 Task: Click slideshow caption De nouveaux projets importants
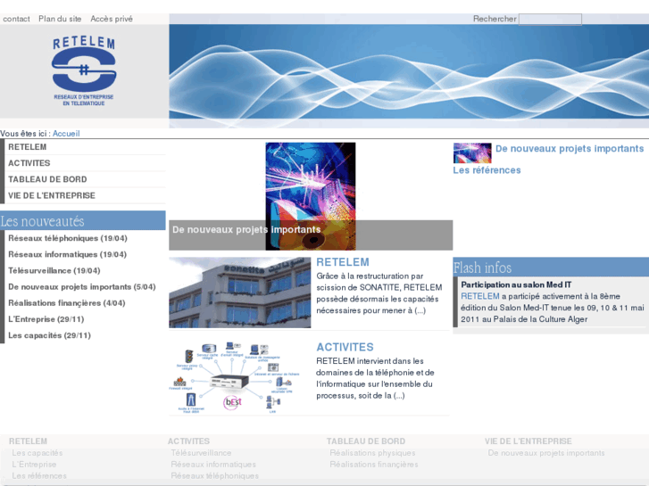click(246, 229)
